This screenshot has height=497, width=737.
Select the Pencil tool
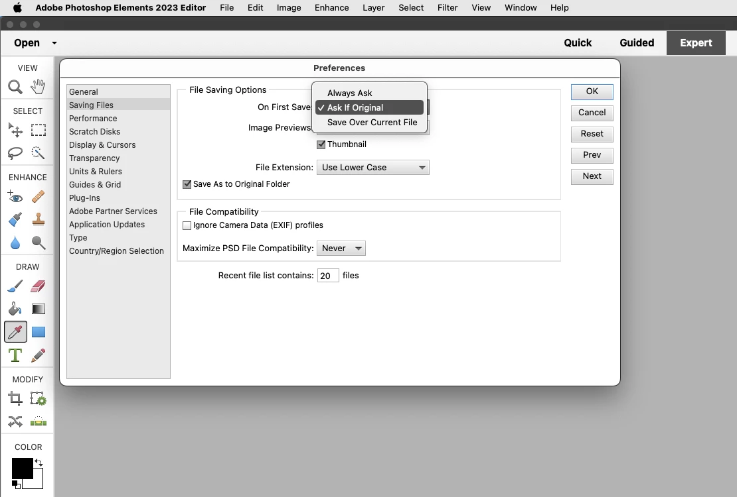[38, 355]
